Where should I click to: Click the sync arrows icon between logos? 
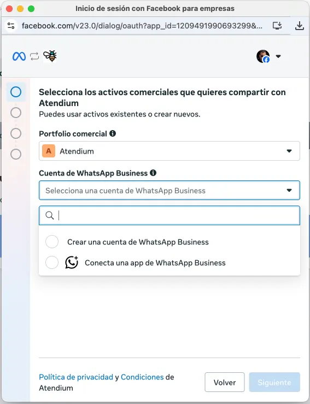point(34,56)
